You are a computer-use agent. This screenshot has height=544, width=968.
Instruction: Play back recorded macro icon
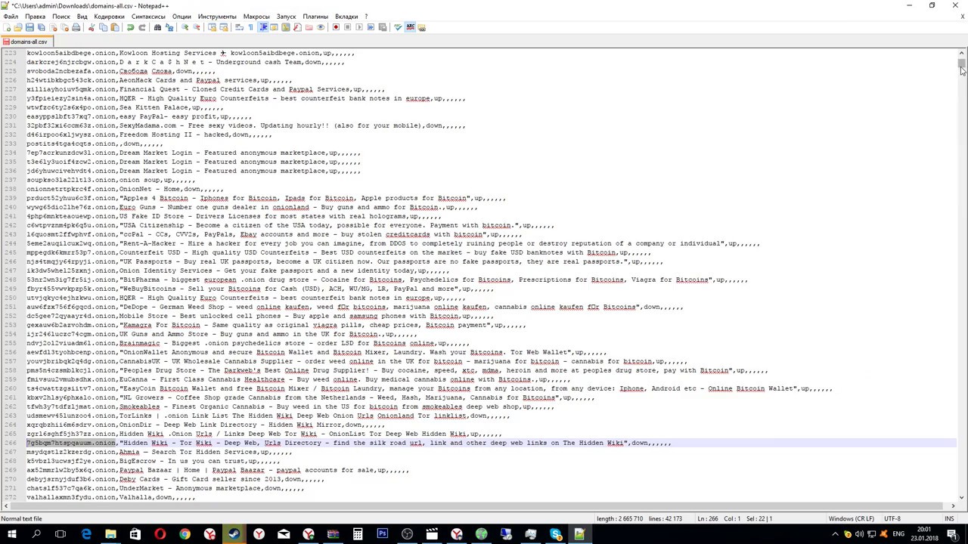358,27
